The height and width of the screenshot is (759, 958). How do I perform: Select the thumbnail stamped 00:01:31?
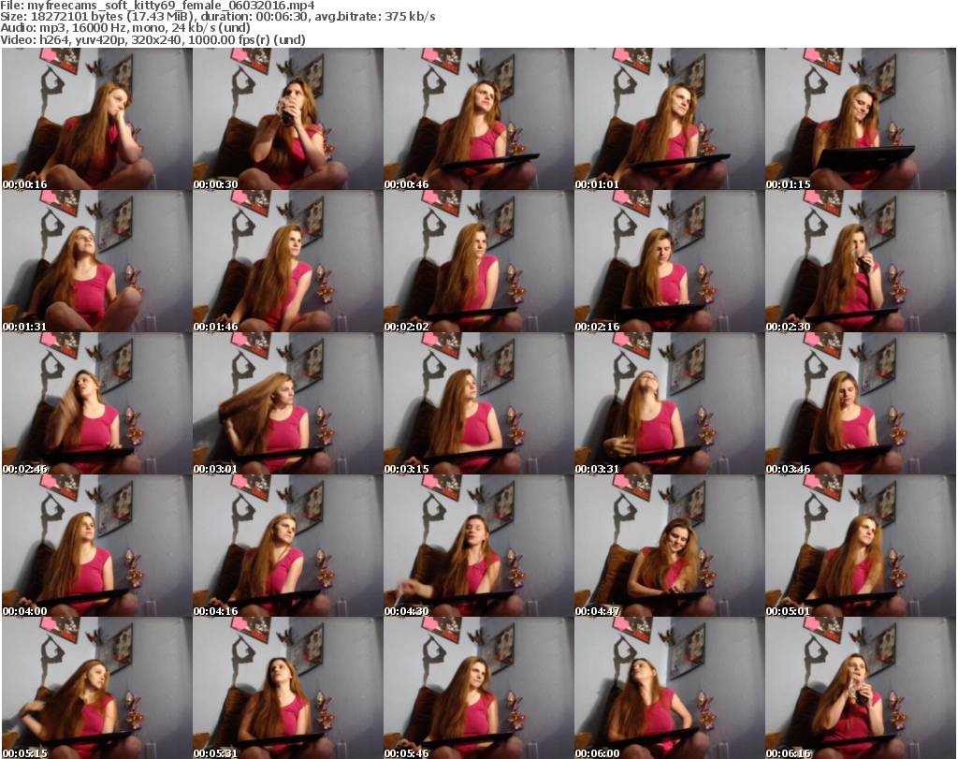pos(97,261)
